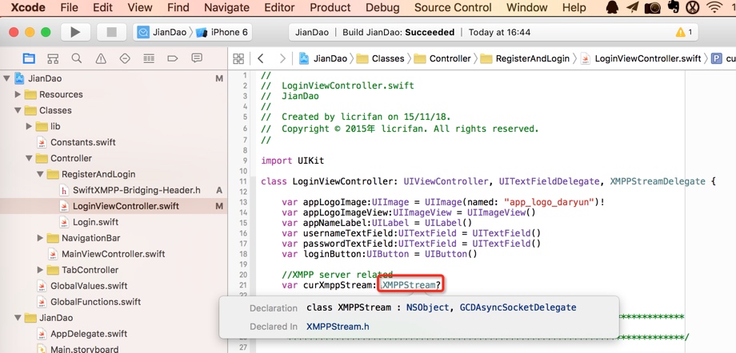736x353 pixels.
Task: Click line number 13 in the gutter
Action: pyautogui.click(x=242, y=202)
